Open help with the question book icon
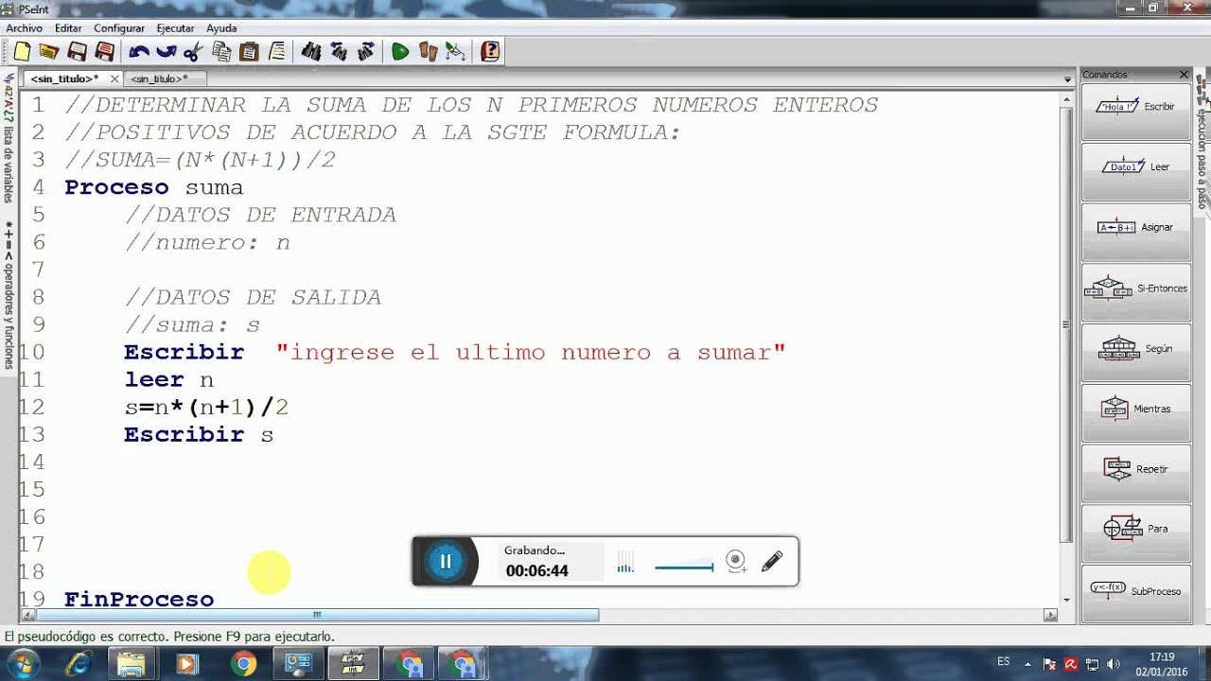Viewport: 1211px width, 681px height. [x=489, y=51]
